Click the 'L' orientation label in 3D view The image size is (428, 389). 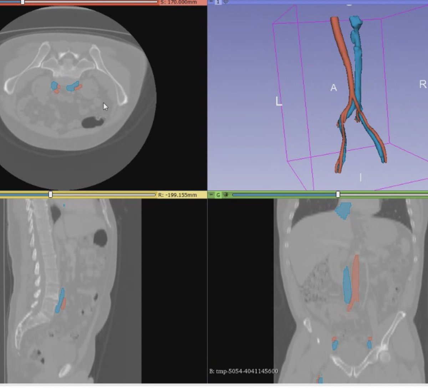click(x=279, y=102)
